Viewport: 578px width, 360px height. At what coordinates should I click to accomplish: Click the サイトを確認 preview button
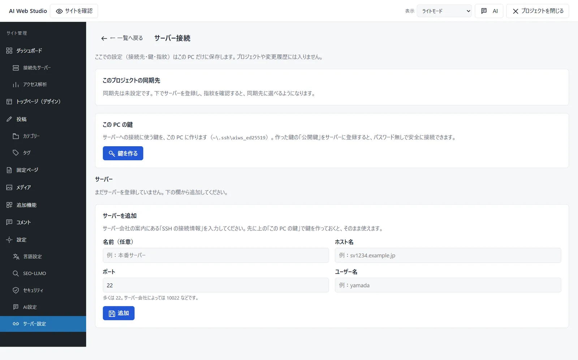(x=74, y=11)
